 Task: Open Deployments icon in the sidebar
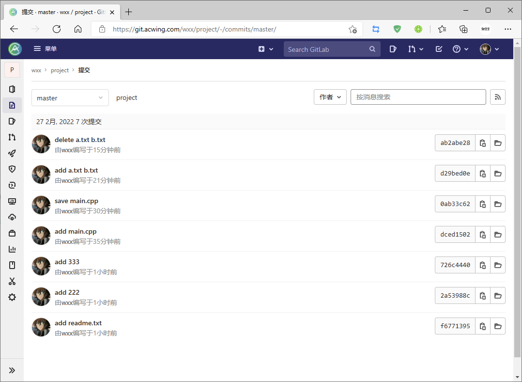12,185
